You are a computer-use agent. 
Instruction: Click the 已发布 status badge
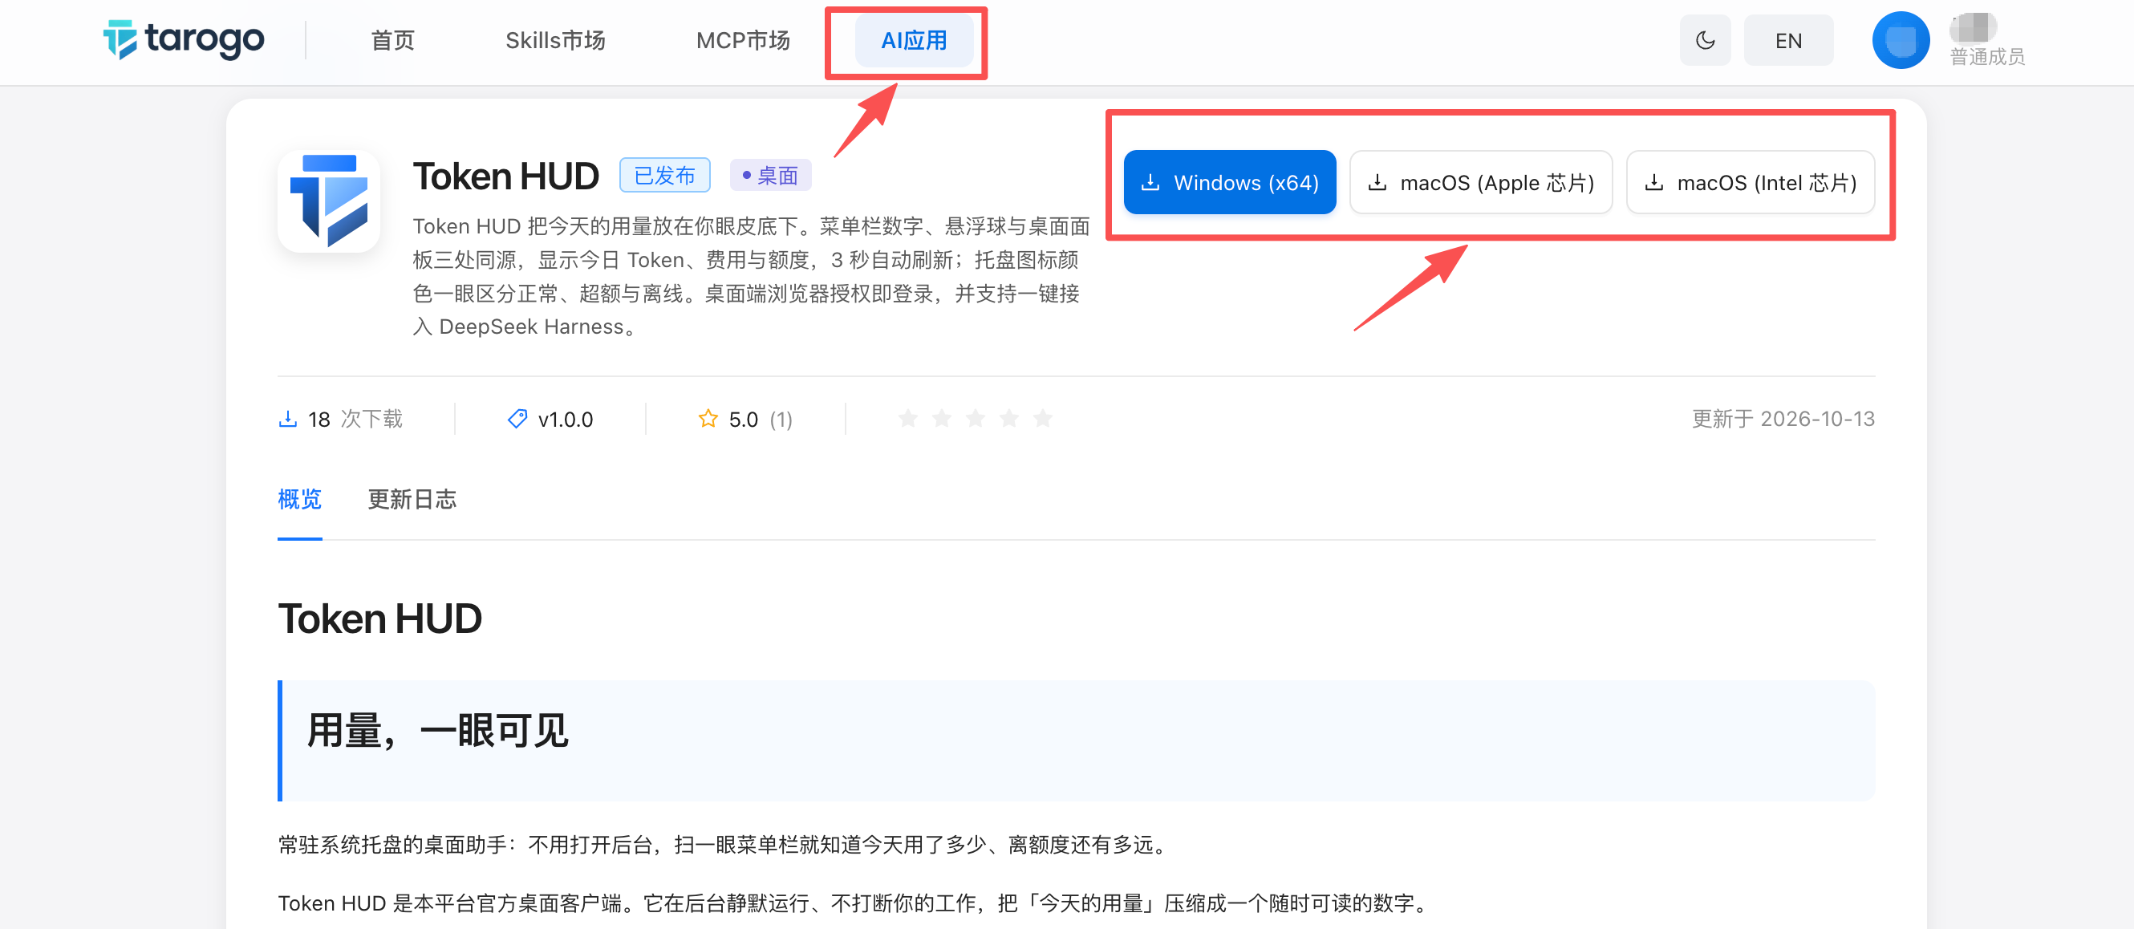click(664, 175)
